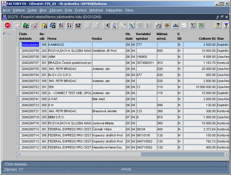Click the greyed-out new record icon
The height and width of the screenshot is (175, 231).
[x=17, y=25]
